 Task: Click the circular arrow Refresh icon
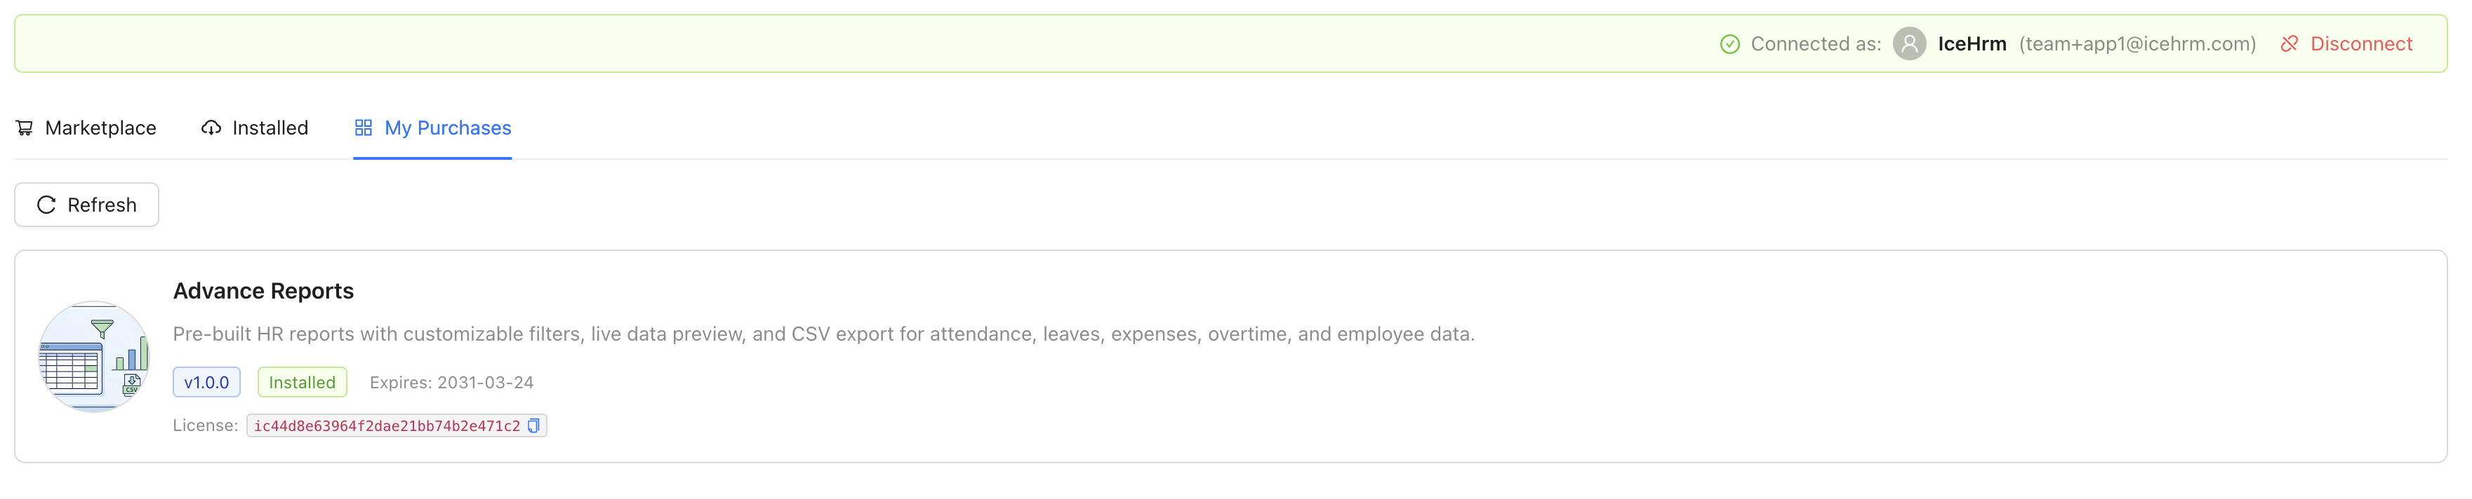pos(46,205)
